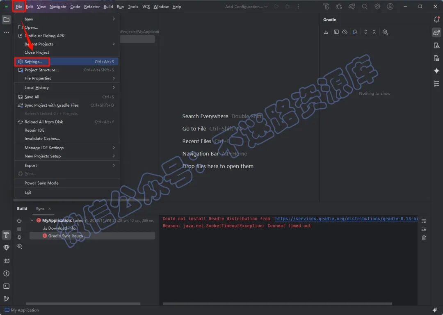Open the Project tool window icon
The width and height of the screenshot is (443, 315).
(6, 20)
